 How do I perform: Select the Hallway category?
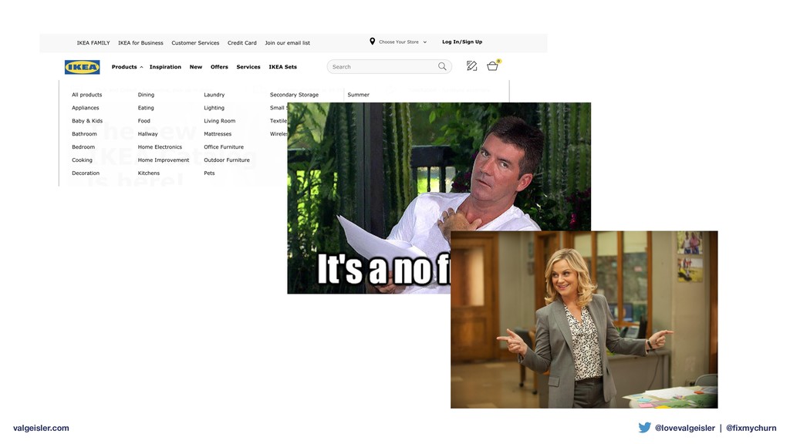147,134
